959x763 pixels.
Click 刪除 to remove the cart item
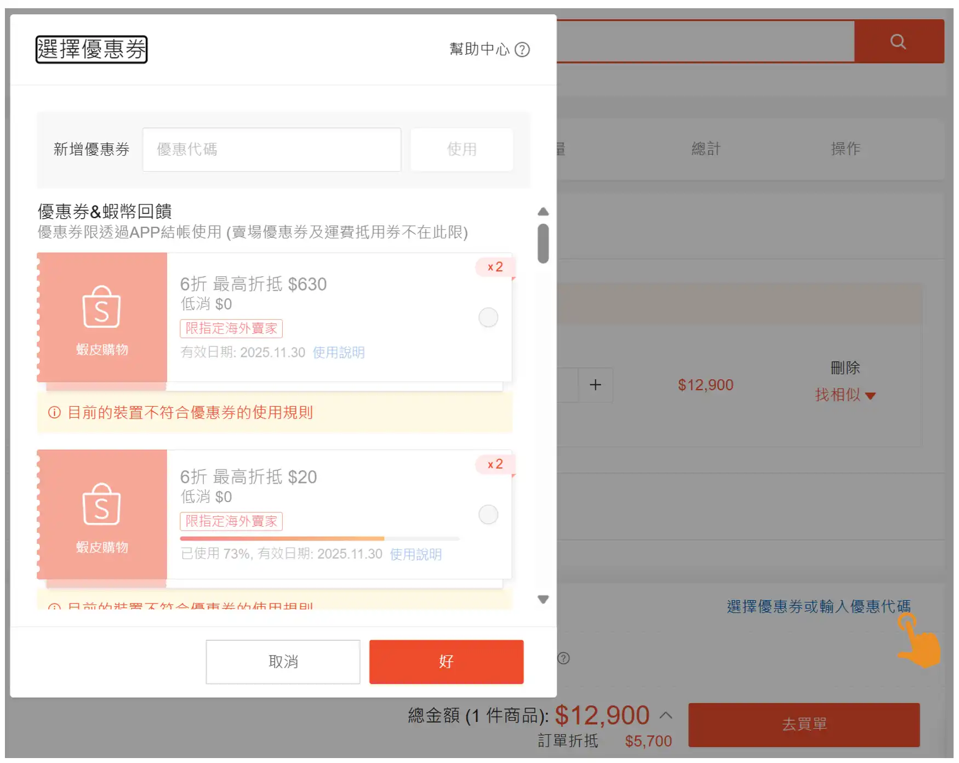pyautogui.click(x=845, y=368)
